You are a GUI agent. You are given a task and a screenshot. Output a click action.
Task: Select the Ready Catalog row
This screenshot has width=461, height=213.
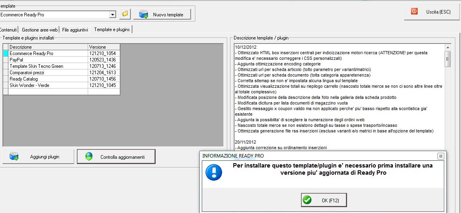point(61,79)
